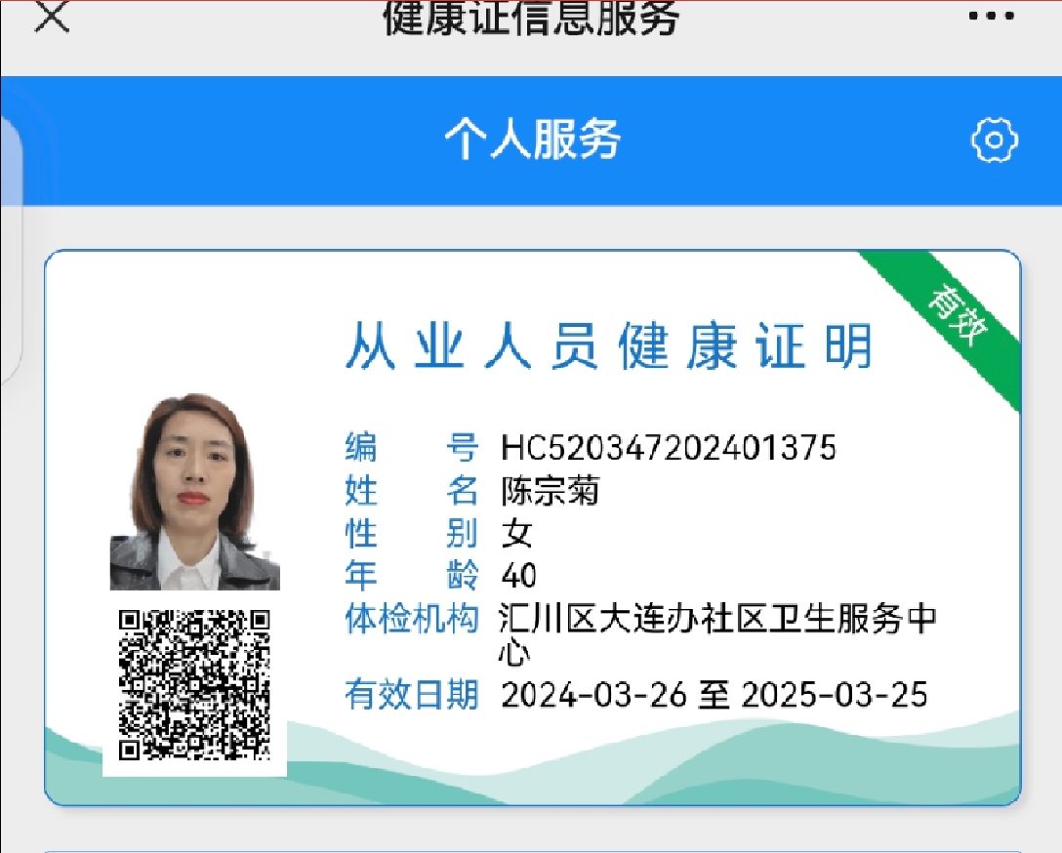Tap the holder's photo on the card
Viewport: 1062px width, 853px height.
(194, 492)
